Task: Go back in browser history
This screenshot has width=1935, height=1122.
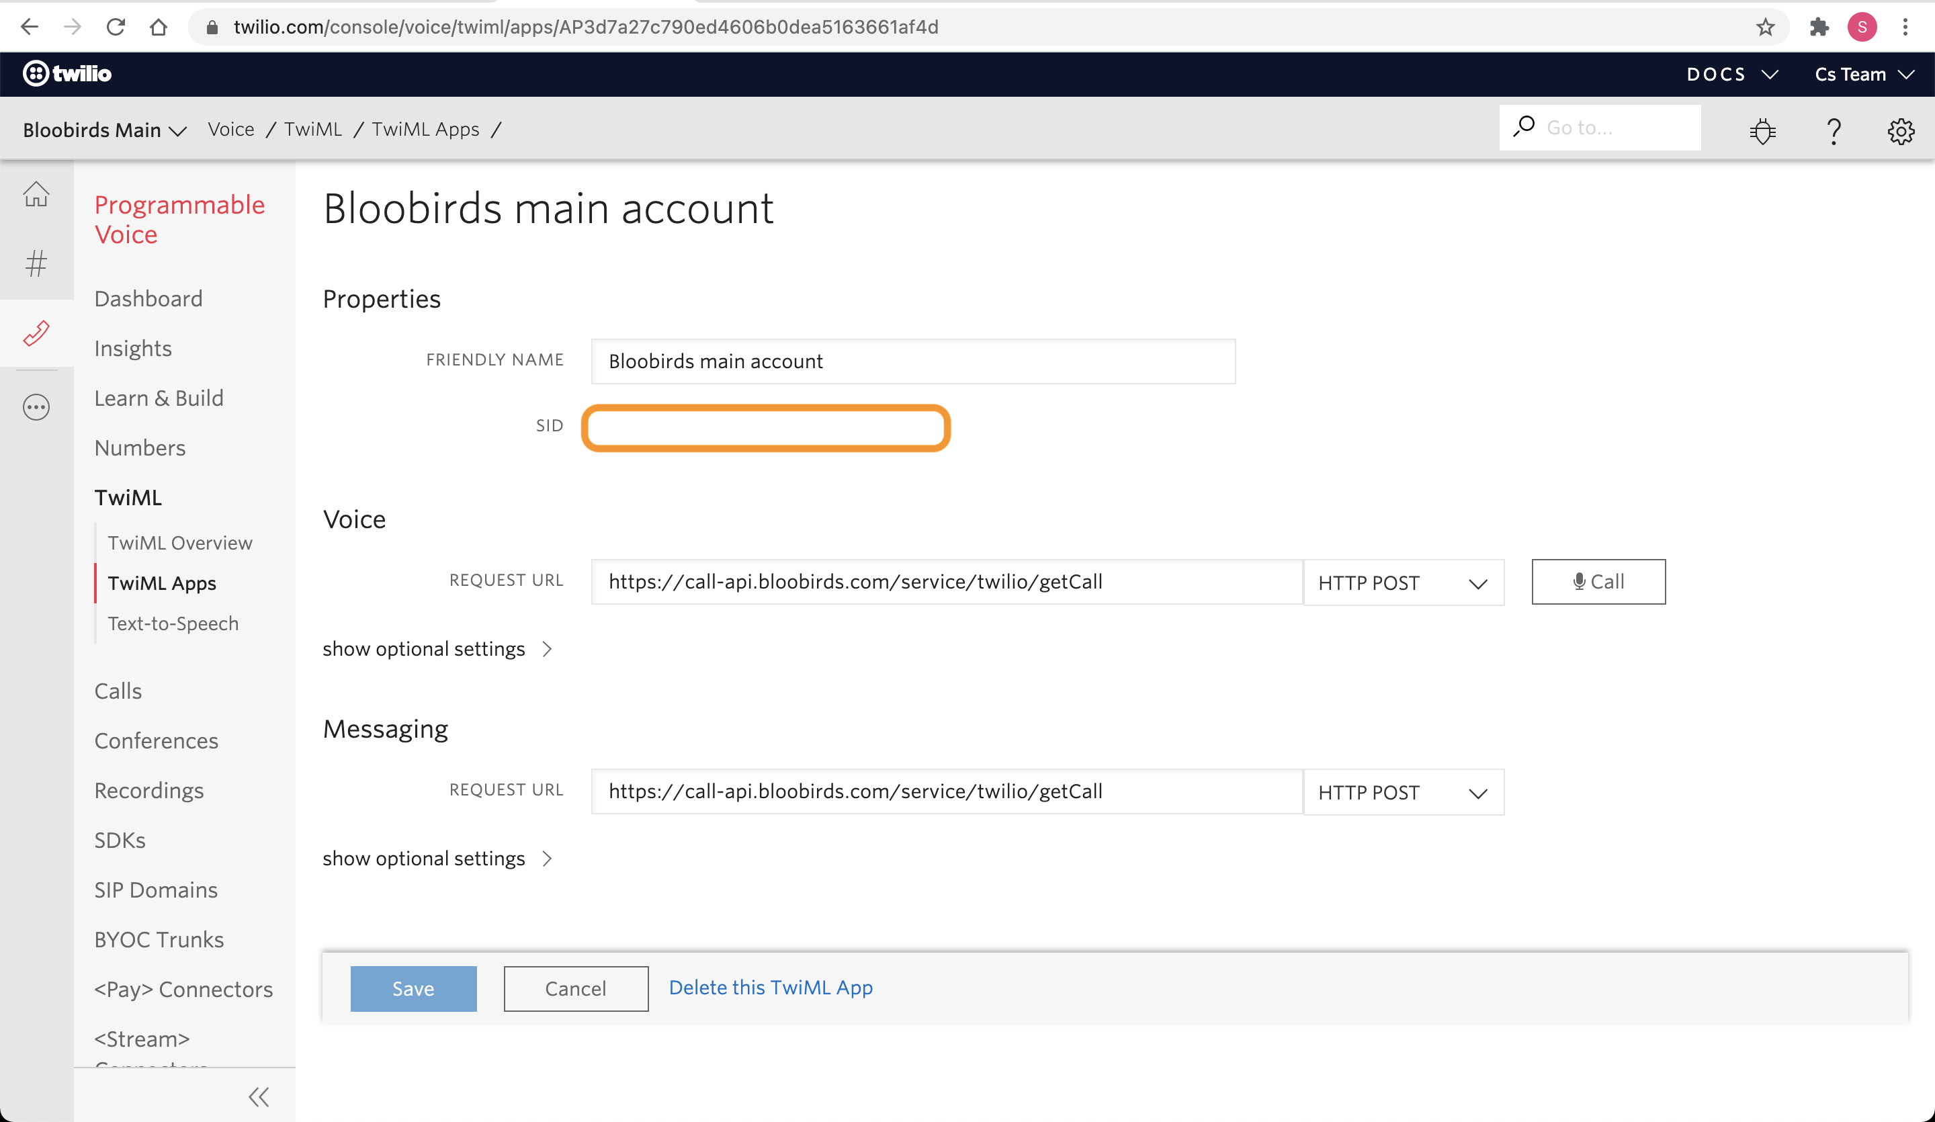Action: click(x=29, y=27)
